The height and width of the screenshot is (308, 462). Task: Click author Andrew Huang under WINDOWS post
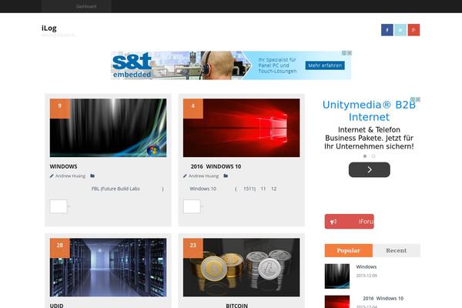click(x=70, y=176)
